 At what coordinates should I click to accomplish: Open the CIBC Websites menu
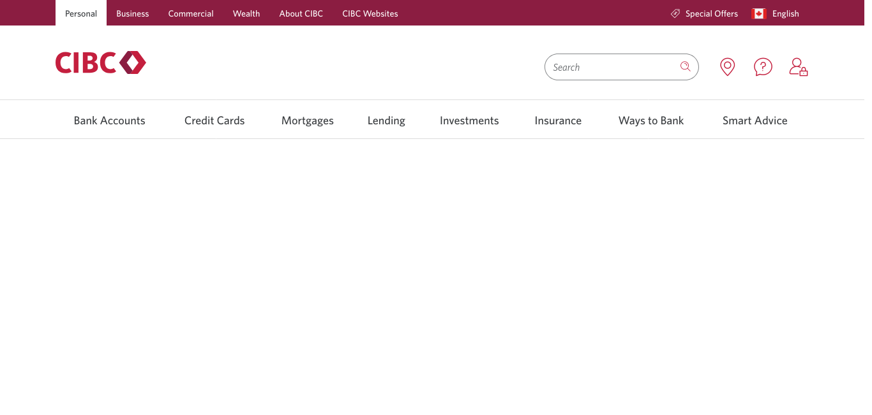click(x=370, y=13)
